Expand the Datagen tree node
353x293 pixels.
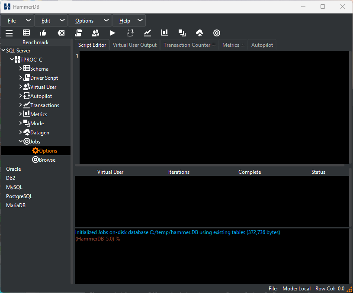[x=20, y=132]
